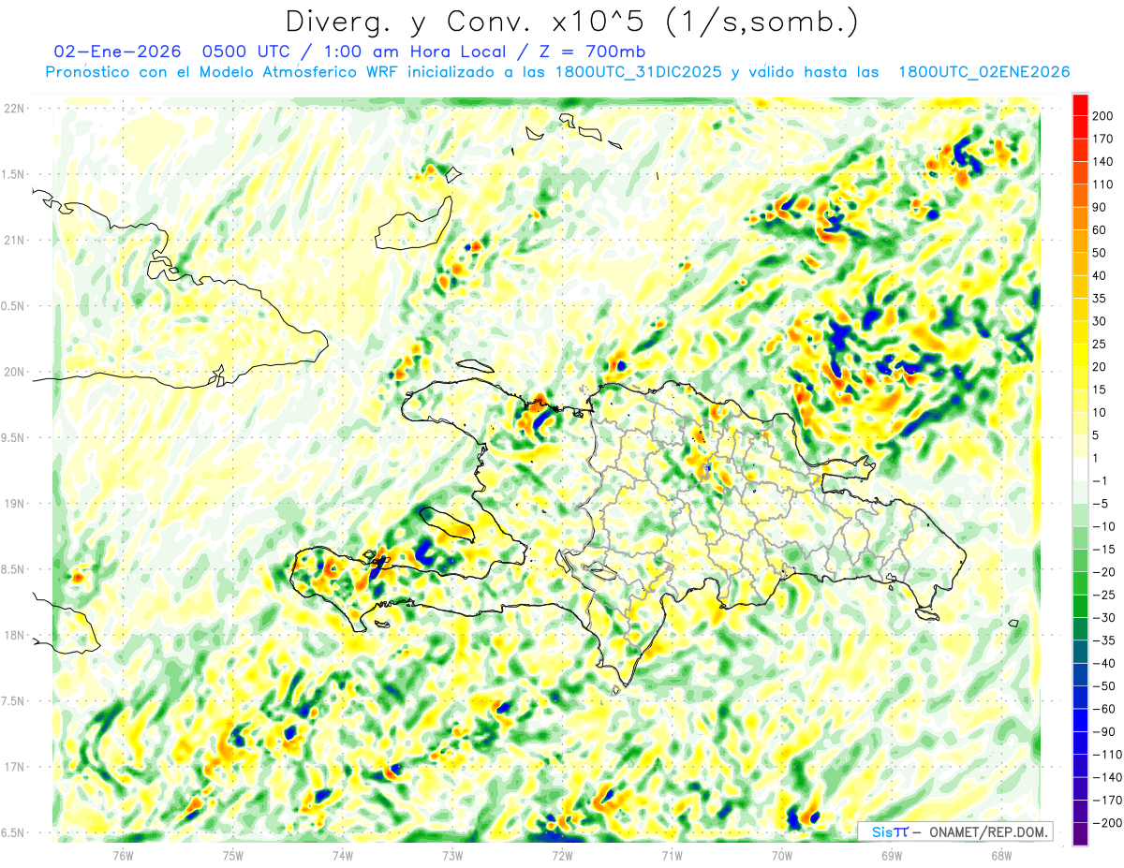Click the '18N' latitude label
This screenshot has width=1124, height=868.
click(x=15, y=635)
